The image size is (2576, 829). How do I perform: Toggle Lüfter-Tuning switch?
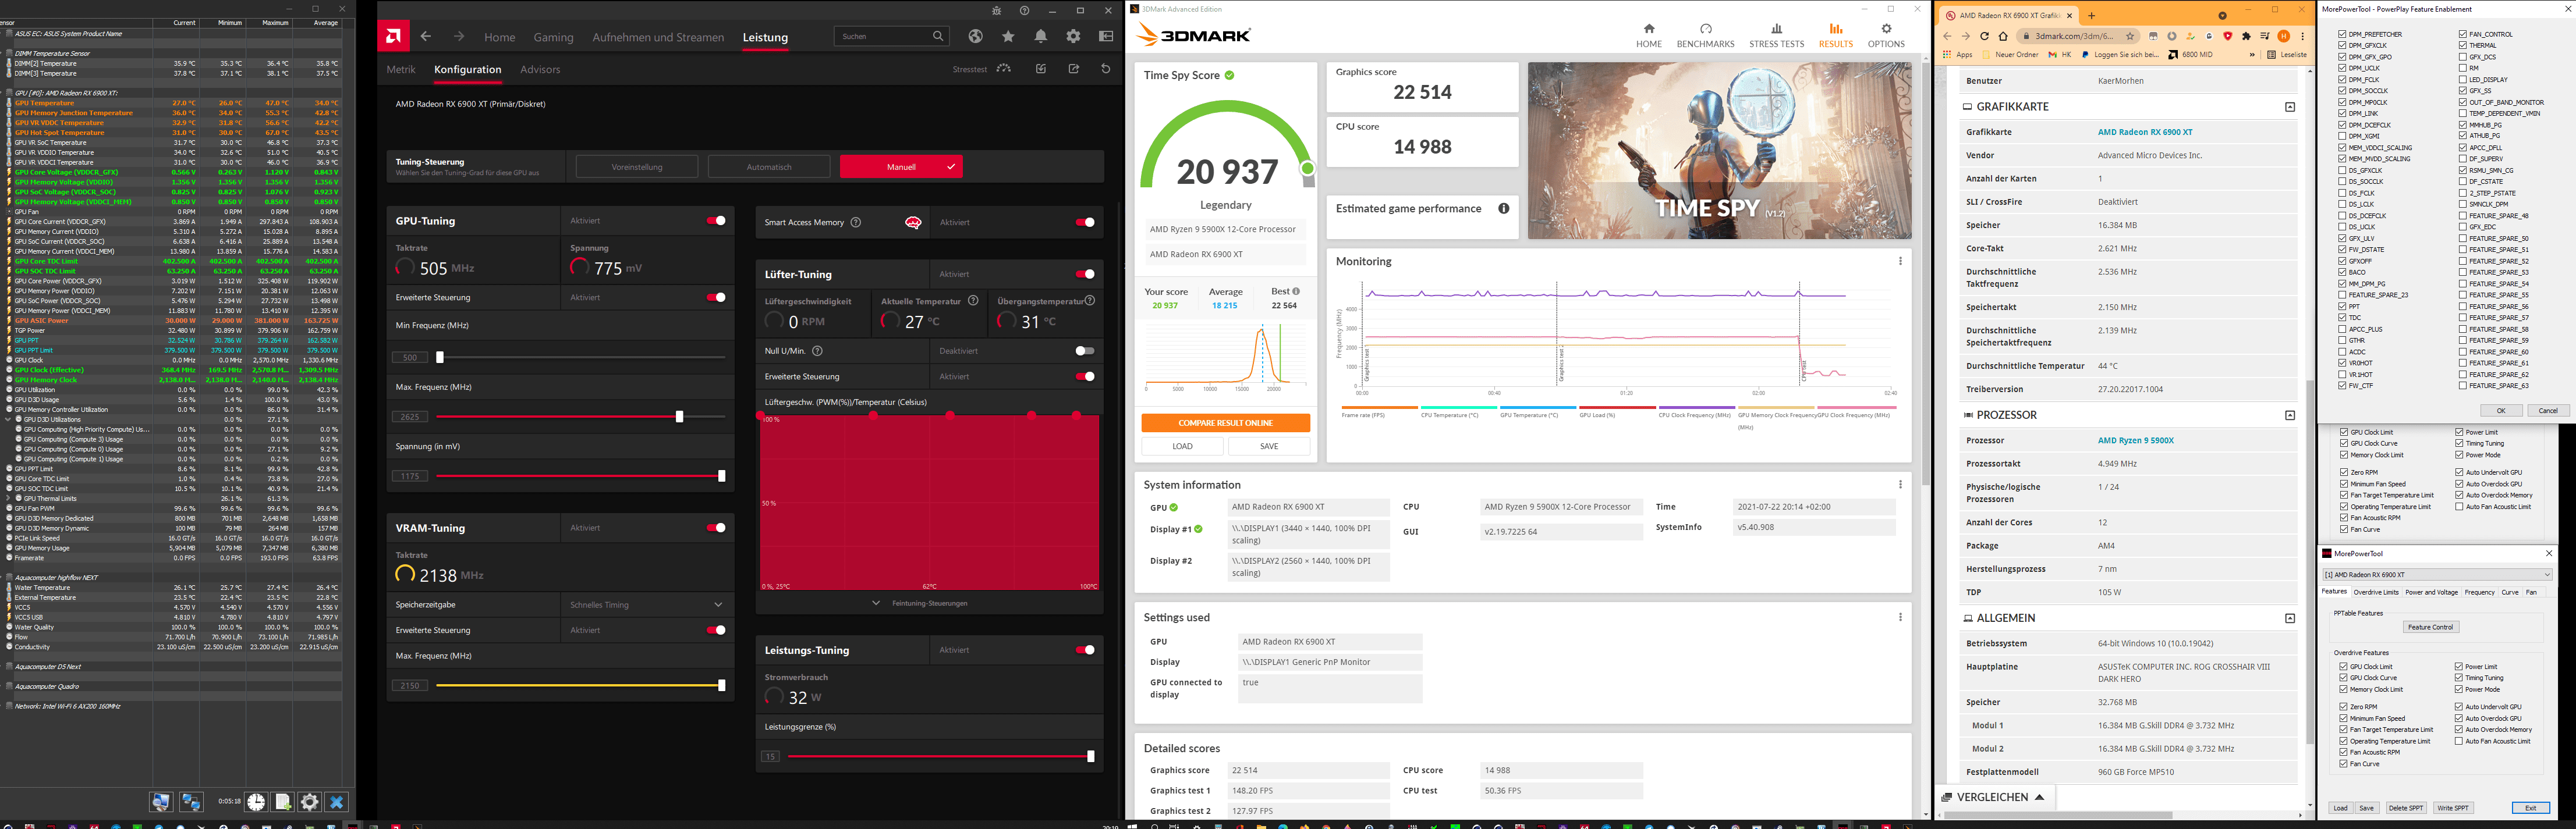click(x=1085, y=273)
